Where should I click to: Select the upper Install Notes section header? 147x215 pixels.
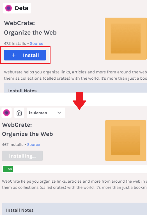[x=22, y=91]
